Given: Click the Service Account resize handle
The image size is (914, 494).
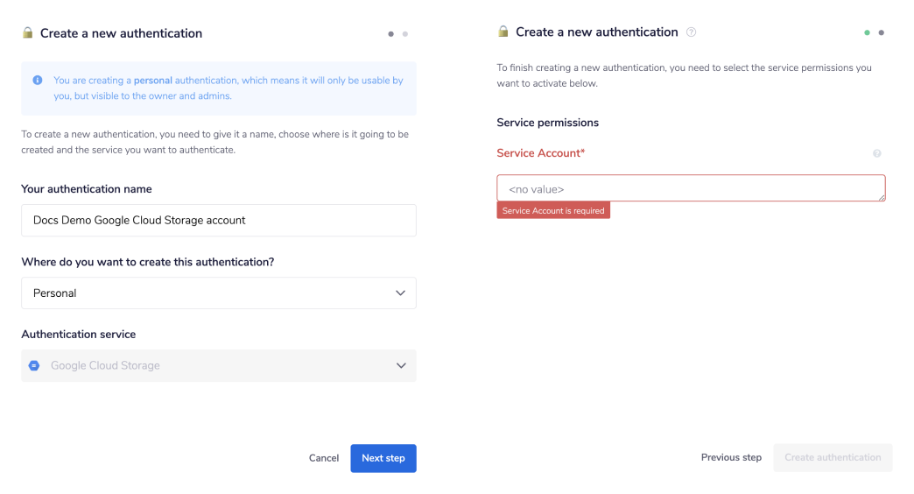Looking at the screenshot, I should [x=882, y=198].
